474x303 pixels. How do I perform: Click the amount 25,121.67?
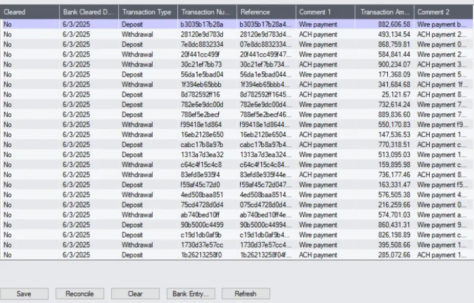click(x=396, y=95)
